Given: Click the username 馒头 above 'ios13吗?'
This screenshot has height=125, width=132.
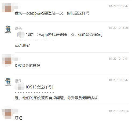Looking at the screenshot, I should click(x=19, y=28).
